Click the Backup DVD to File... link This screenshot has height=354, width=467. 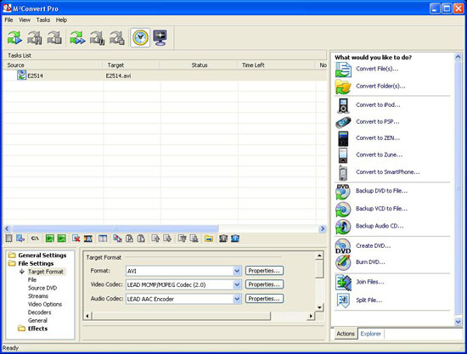coord(381,191)
